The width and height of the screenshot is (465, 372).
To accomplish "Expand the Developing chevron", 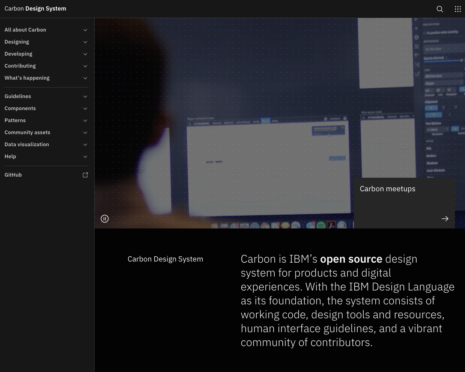I will click(x=85, y=54).
